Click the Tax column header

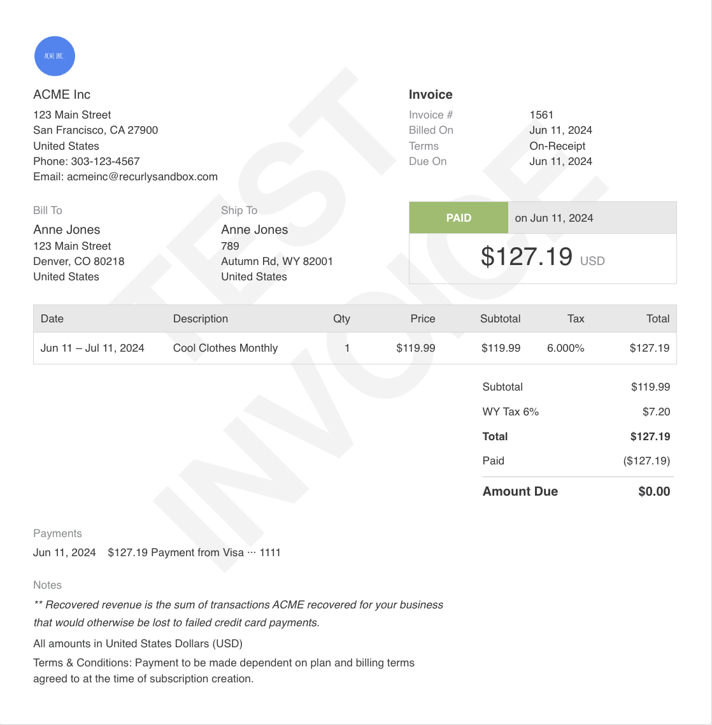point(576,319)
